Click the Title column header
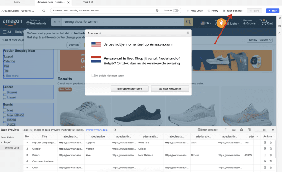 [45, 136]
